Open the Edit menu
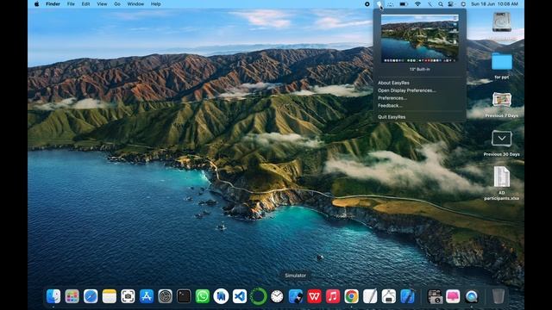Screen dimensions: 552x310 (x=85, y=3)
